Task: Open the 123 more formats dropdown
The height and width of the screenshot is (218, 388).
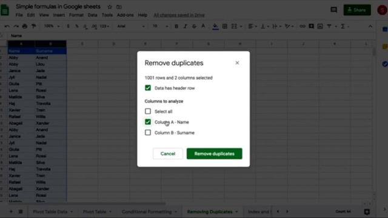Action: (x=104, y=26)
